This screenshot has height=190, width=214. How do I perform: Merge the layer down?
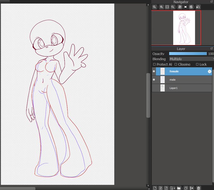click(191, 188)
